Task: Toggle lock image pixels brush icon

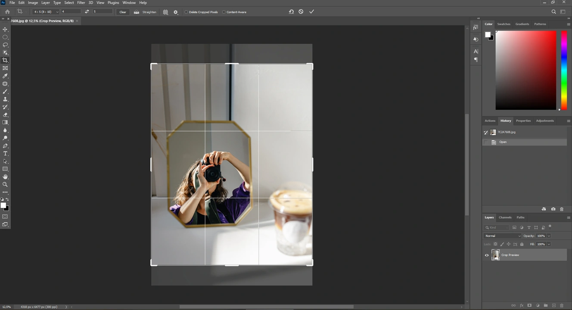Action: pos(502,244)
